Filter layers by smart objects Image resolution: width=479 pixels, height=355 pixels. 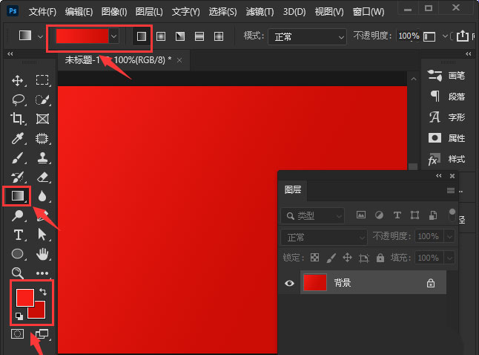tap(433, 215)
